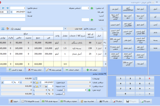Viewport: 160px width, 106px height.
Task: Click numpad key C (clear)
Action: pyautogui.click(x=149, y=83)
